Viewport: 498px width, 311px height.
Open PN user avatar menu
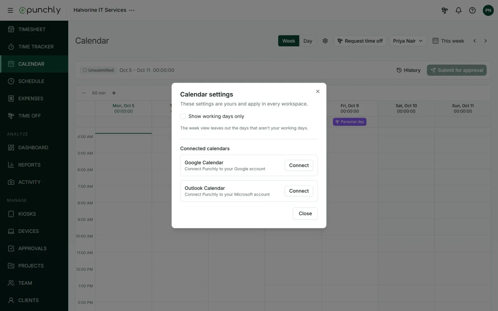[488, 10]
